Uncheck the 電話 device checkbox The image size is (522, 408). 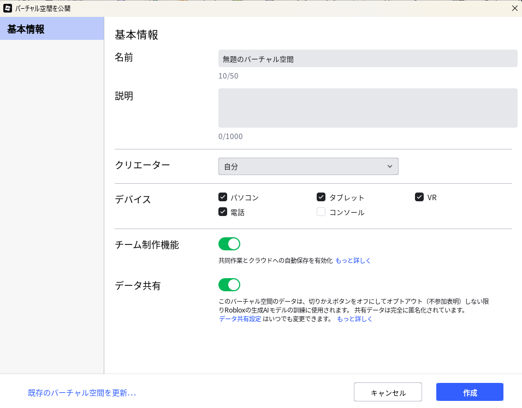click(223, 212)
